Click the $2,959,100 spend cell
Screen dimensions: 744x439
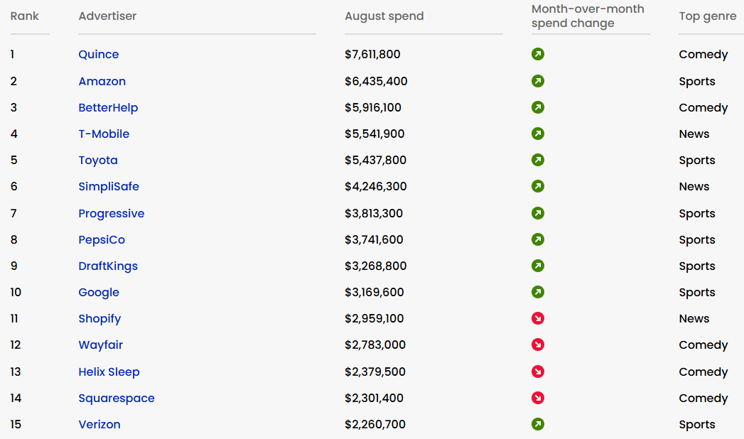tap(374, 318)
